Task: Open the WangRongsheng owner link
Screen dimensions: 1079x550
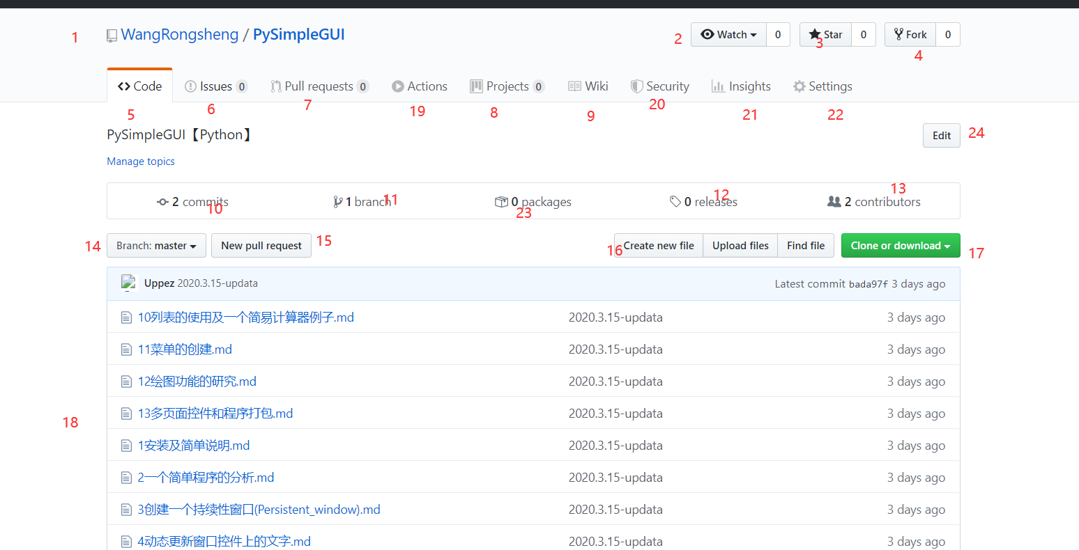Action: pos(180,35)
